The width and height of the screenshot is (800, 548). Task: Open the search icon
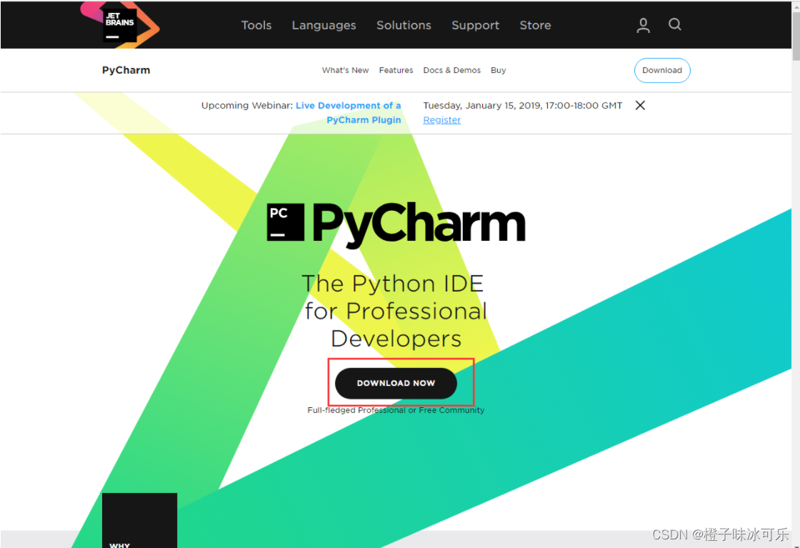click(x=674, y=24)
